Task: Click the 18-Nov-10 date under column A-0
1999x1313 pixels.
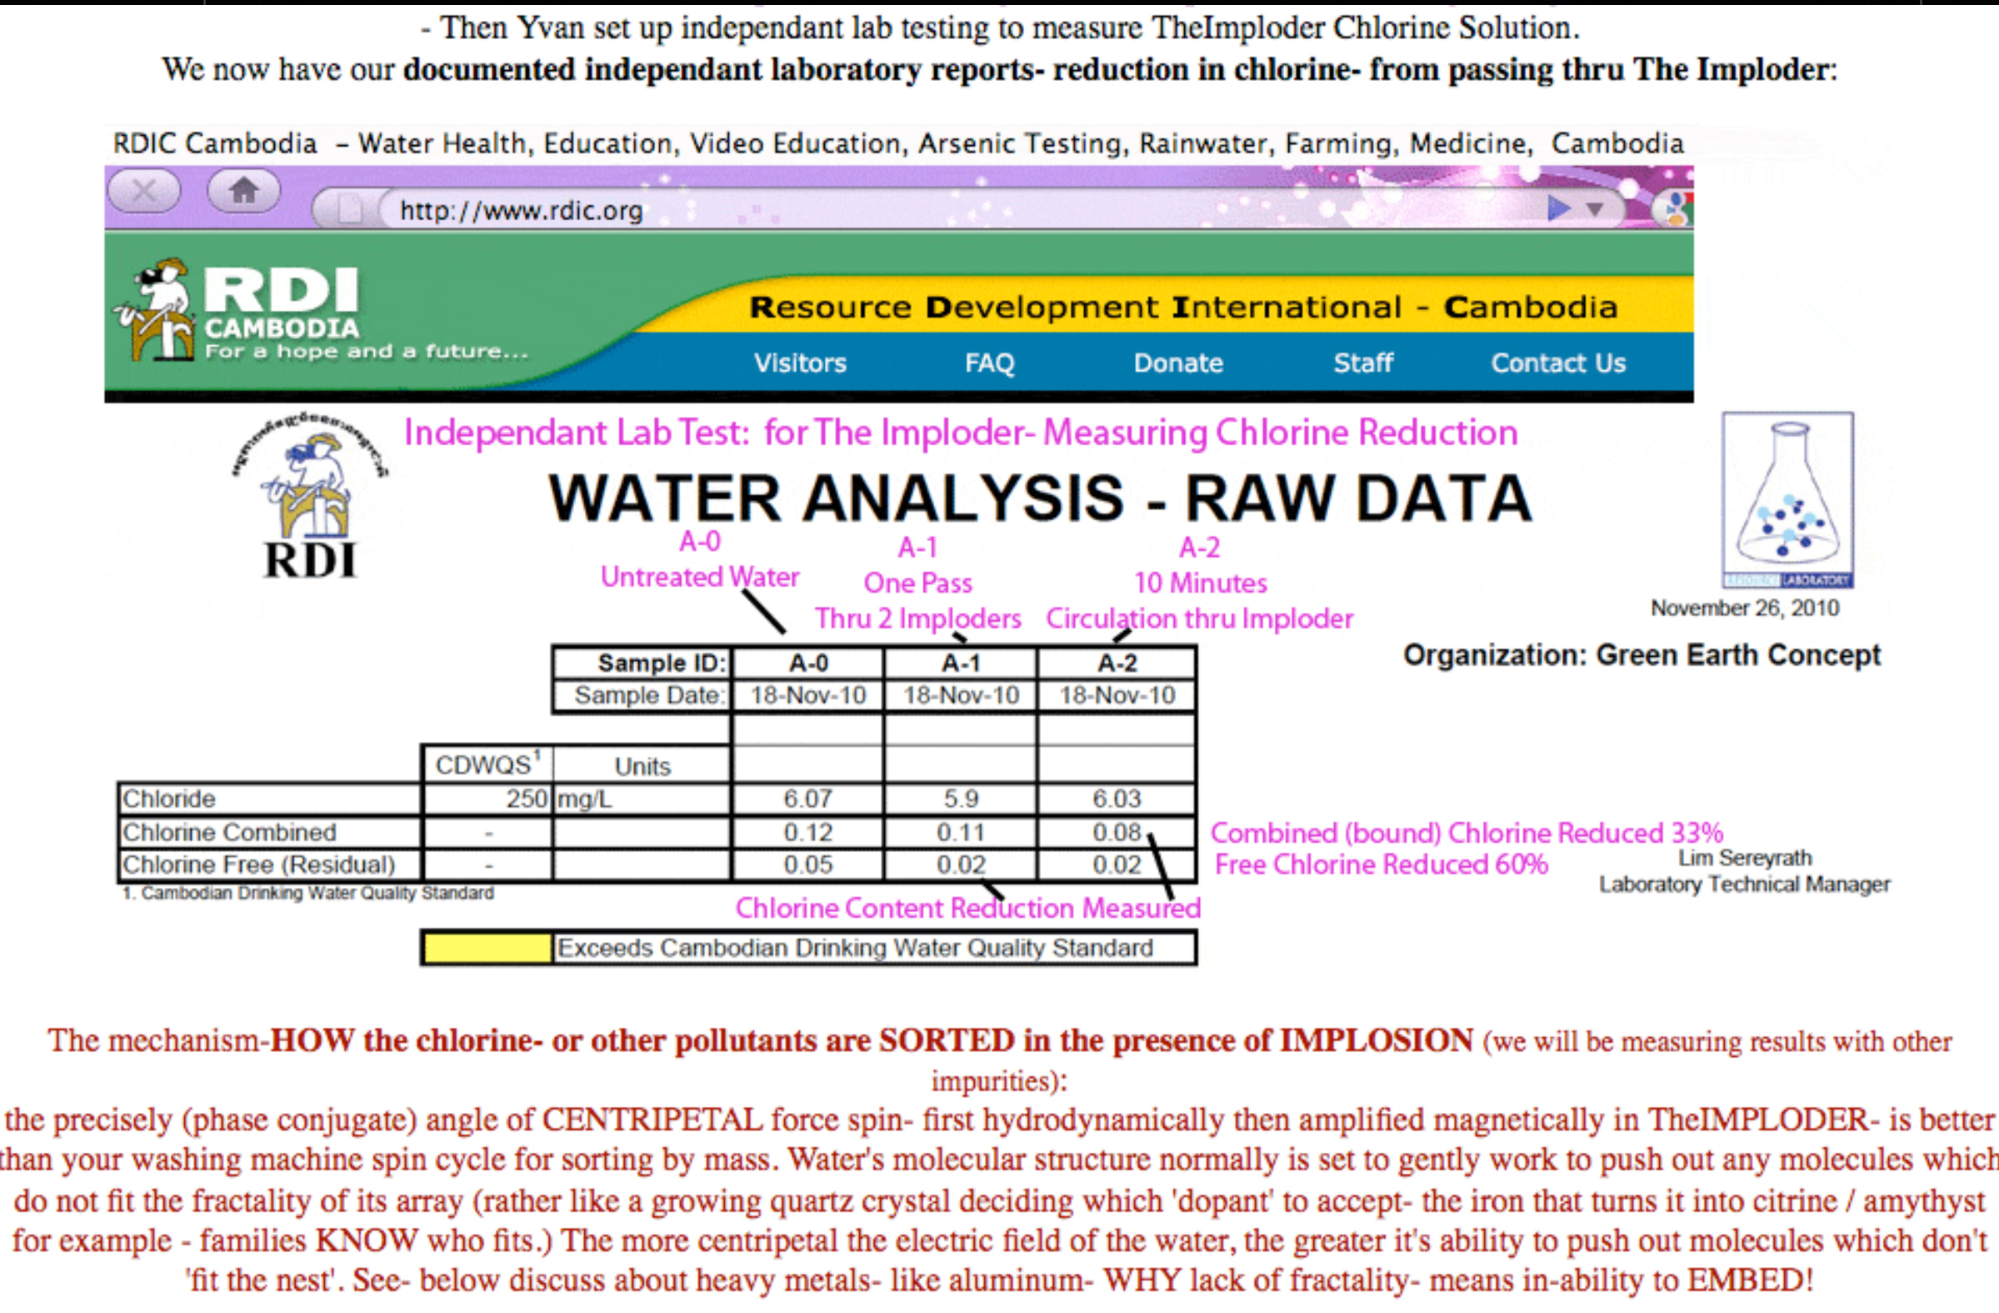Action: (x=808, y=695)
